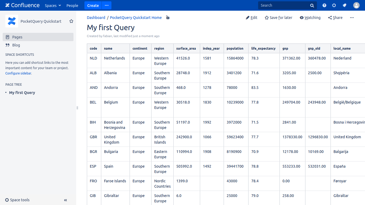Open the more-create ellipsis next to Create

click(107, 5)
